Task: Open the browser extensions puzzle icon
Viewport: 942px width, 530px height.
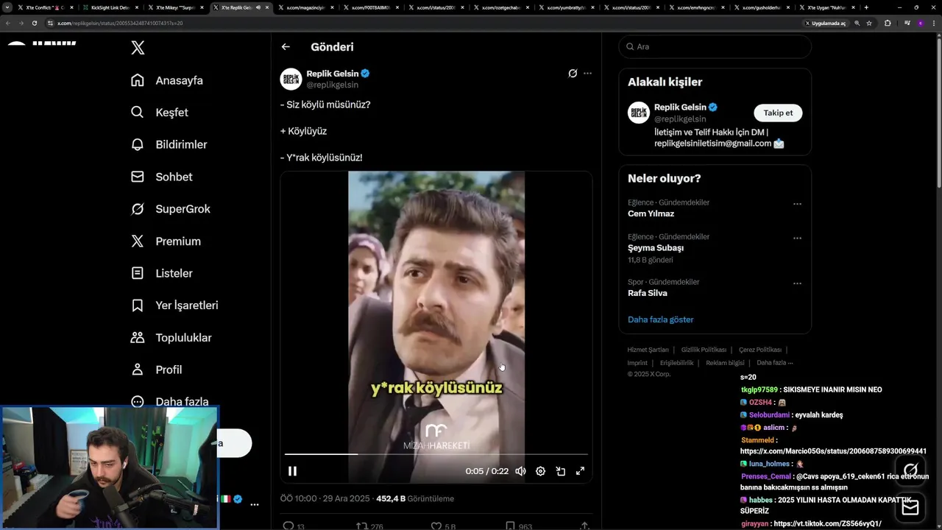Action: 888,23
